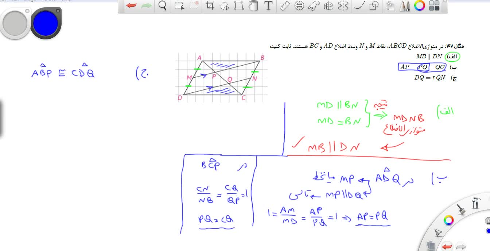The height and width of the screenshot is (251, 490).
Task: Open the Copic color library squares icon
Action: point(434,5)
